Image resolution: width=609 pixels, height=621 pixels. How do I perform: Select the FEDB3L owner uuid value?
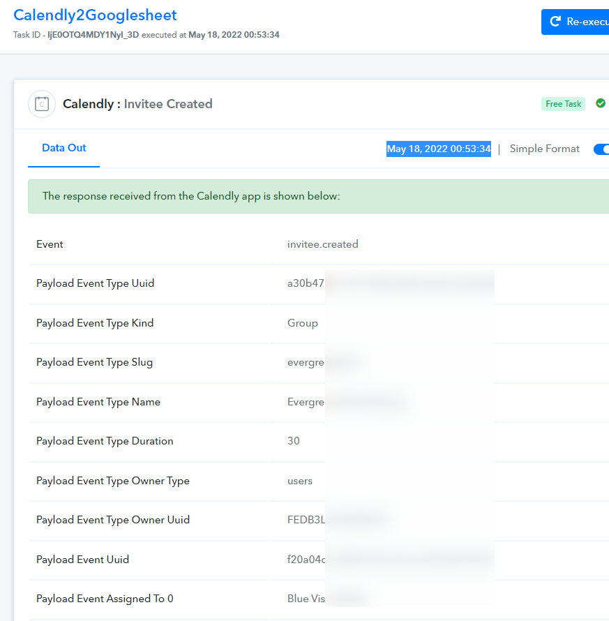coord(306,520)
